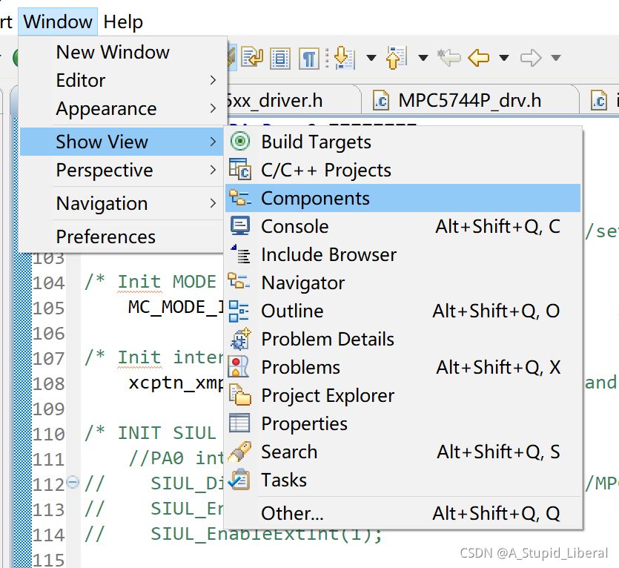Image resolution: width=619 pixels, height=568 pixels.
Task: Open the Back history dropdown arrow
Action: click(504, 58)
